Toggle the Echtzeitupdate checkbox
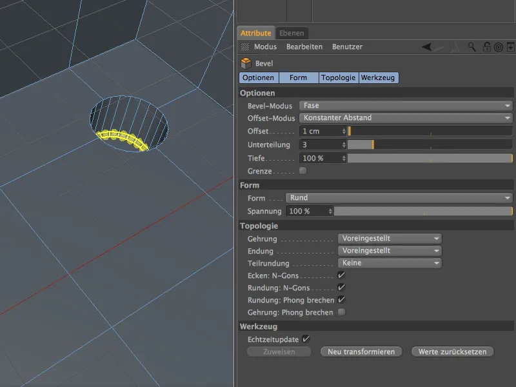Screen dimensions: 516x387 tap(306, 339)
